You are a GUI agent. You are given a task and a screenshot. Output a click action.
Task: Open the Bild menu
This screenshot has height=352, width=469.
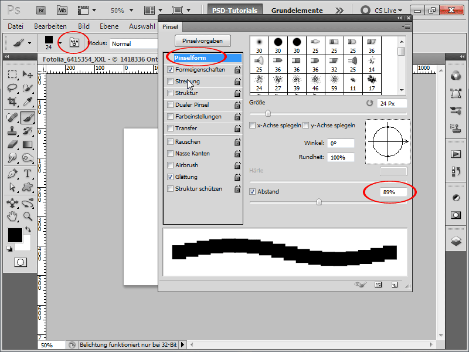pos(84,26)
